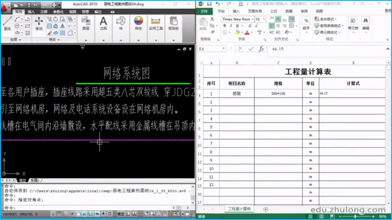Screen dimensions: 392x220
Task: Click the Circle tool in AutoCAD's draw panel
Action: 17,26
